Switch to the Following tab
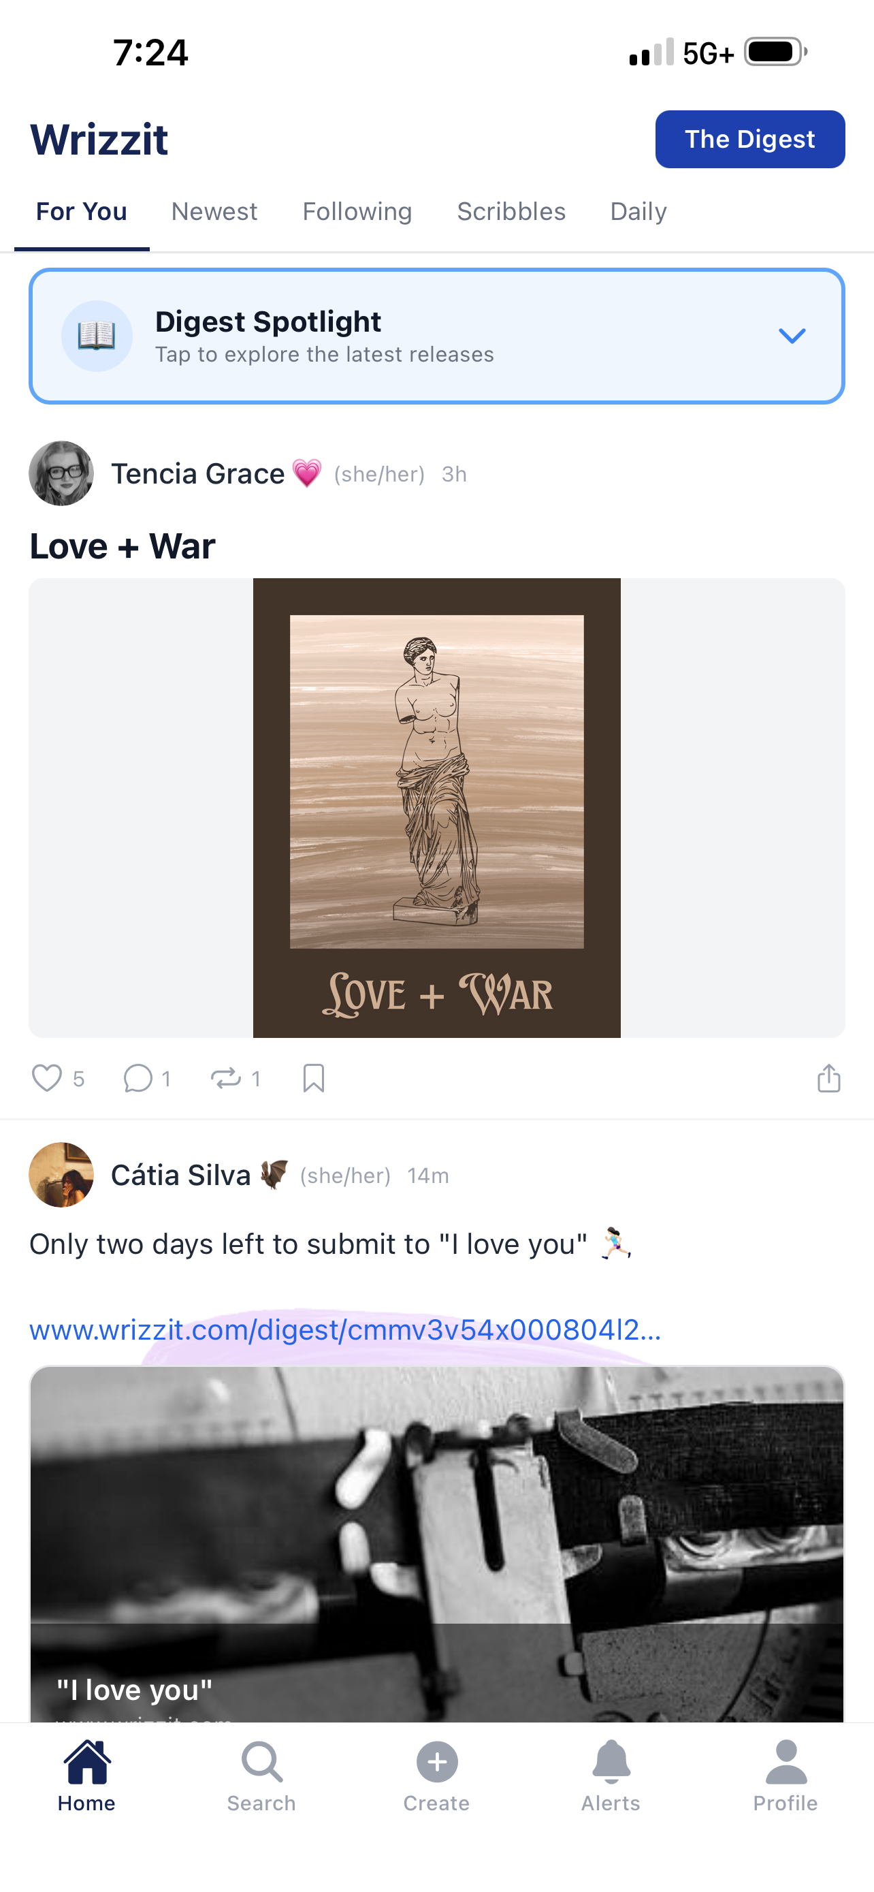874x1892 pixels. 357,212
